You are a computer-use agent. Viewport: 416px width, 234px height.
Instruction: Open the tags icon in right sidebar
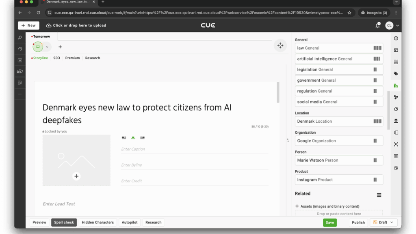click(396, 74)
